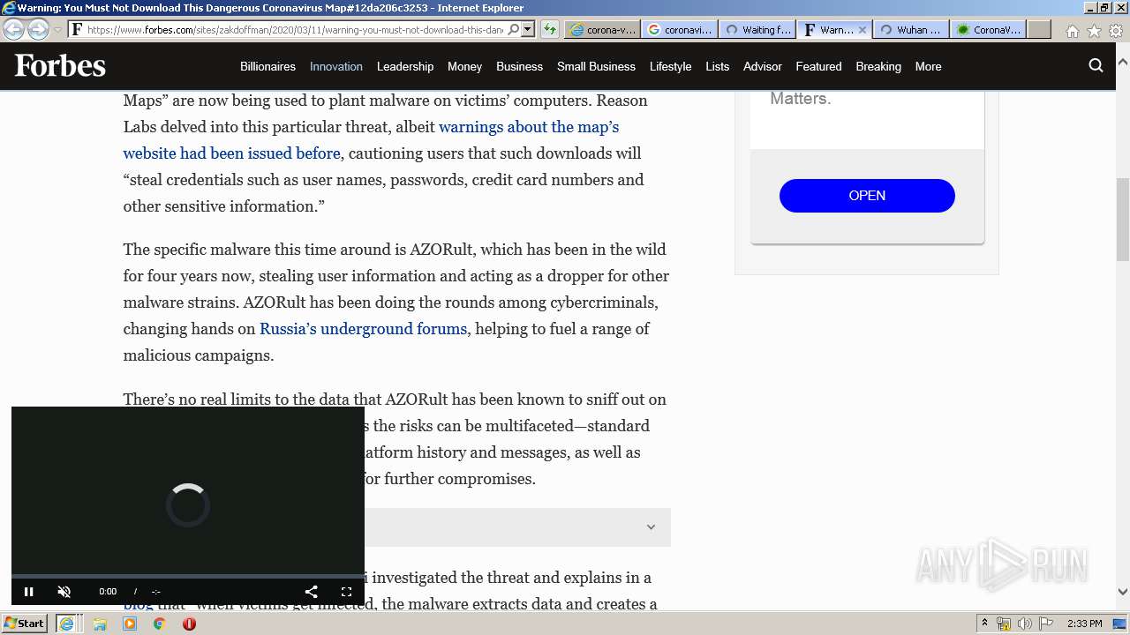Open a new blank tab
1130x635 pixels.
(x=1039, y=29)
